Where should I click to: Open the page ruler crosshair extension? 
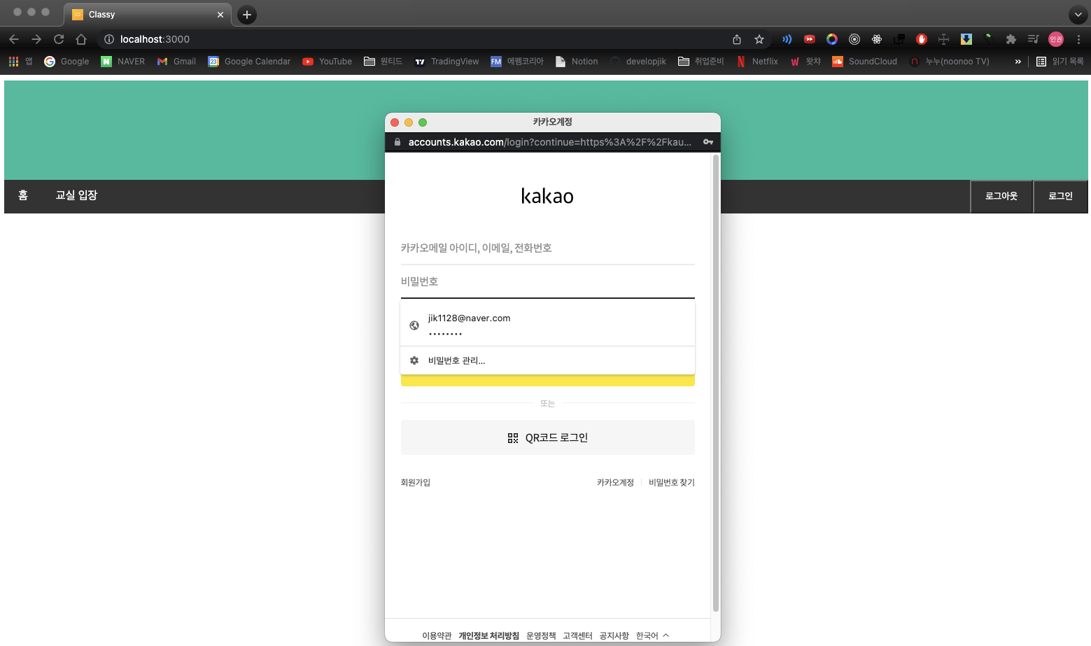943,39
